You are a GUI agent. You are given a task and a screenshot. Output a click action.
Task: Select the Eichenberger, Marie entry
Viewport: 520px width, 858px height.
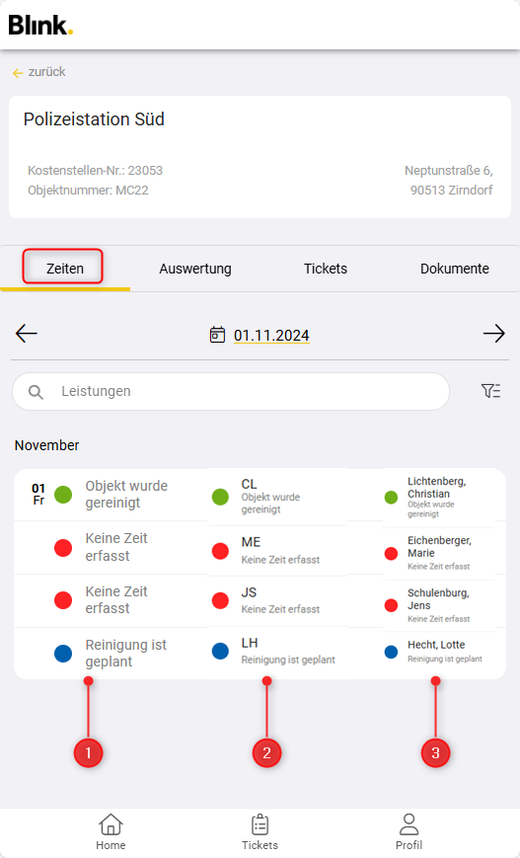(440, 554)
